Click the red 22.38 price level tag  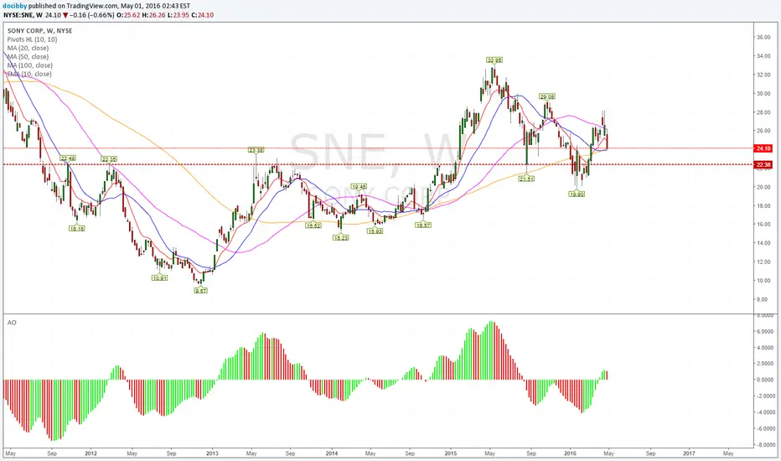pos(763,164)
